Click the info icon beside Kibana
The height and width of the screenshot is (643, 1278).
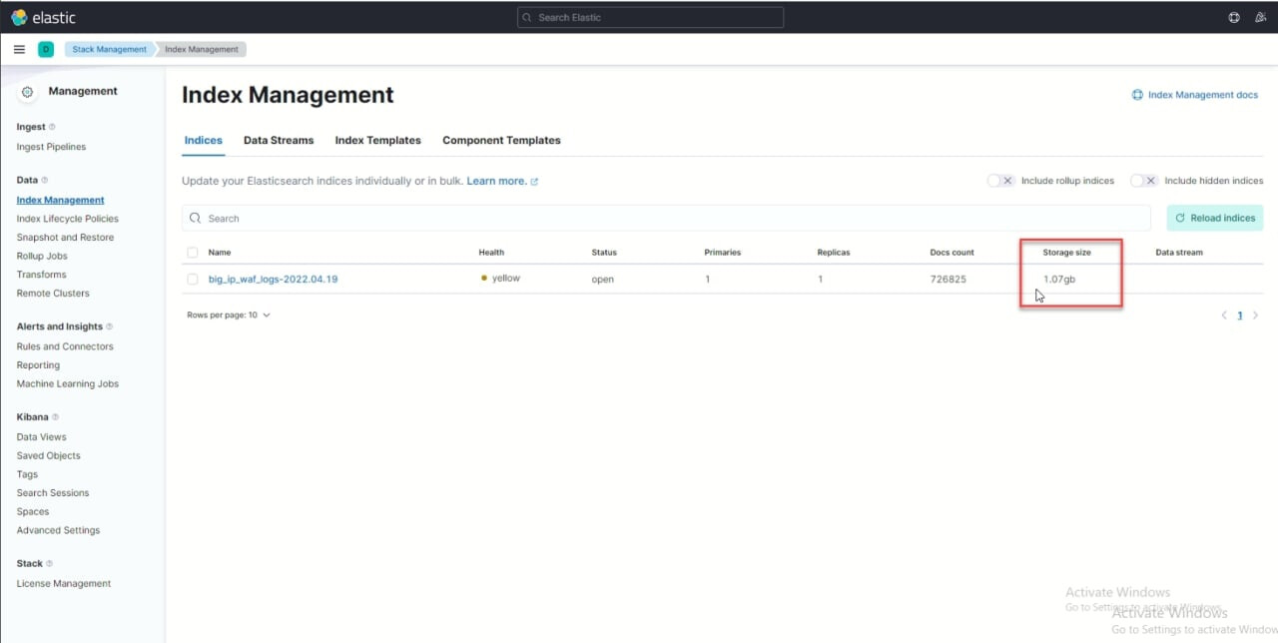pyautogui.click(x=55, y=417)
